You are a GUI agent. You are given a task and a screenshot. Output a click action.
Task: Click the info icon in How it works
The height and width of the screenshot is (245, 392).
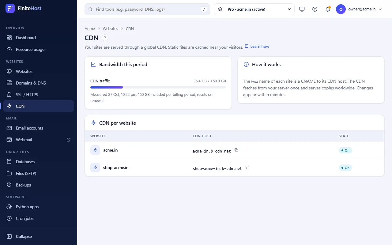[246, 64]
